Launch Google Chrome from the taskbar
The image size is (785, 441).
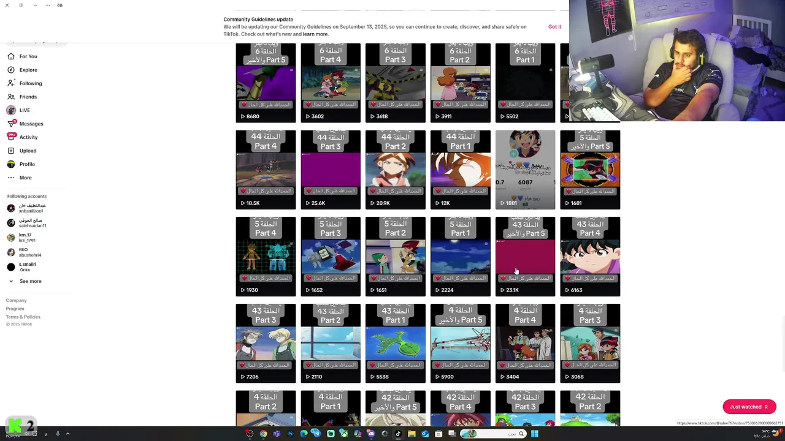pyautogui.click(x=263, y=434)
